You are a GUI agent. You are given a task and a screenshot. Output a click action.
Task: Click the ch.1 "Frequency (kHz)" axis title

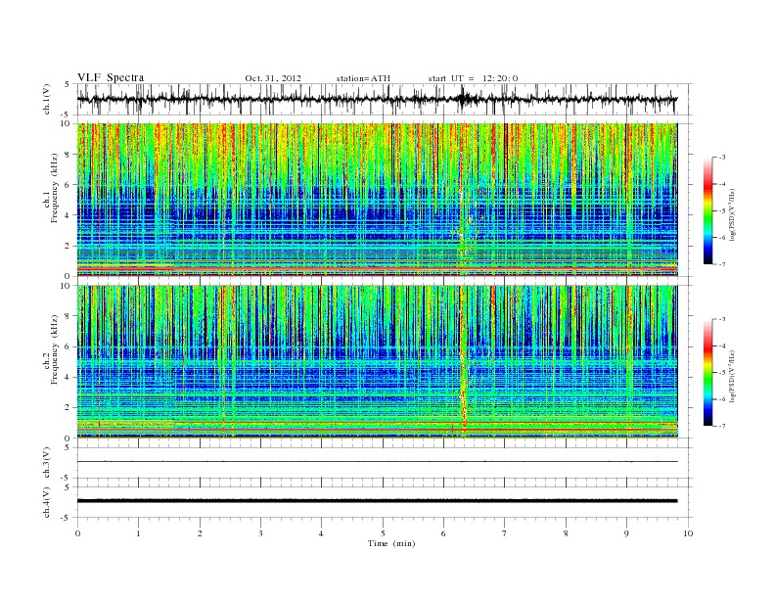(x=55, y=188)
